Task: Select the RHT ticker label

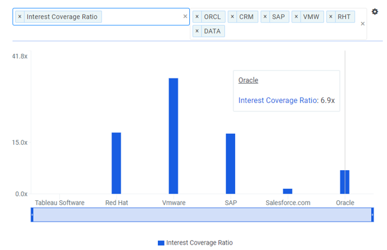Action: coord(344,17)
